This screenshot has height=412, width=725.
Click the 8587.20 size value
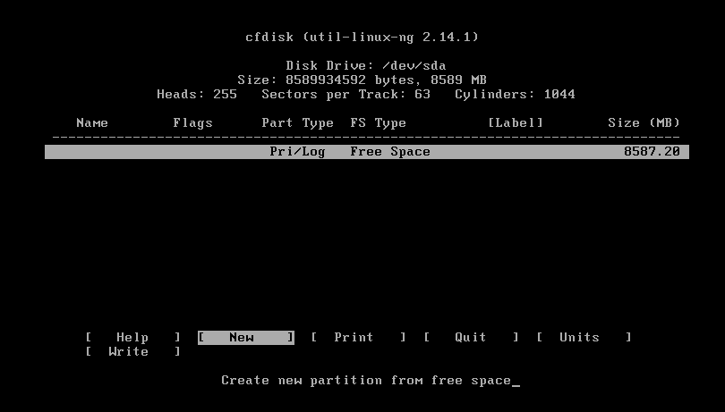coord(652,152)
